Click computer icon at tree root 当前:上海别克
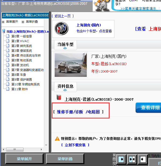 coord(4,31)
